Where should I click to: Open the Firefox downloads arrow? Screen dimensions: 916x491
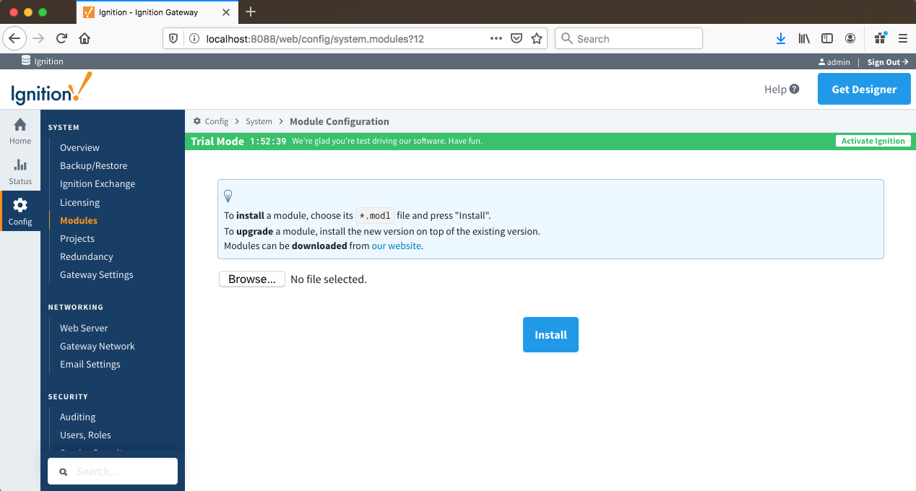tap(781, 39)
